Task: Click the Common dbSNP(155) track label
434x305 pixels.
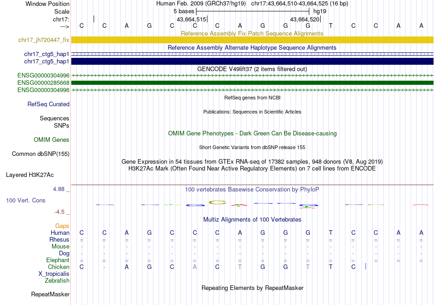Action: [40, 154]
